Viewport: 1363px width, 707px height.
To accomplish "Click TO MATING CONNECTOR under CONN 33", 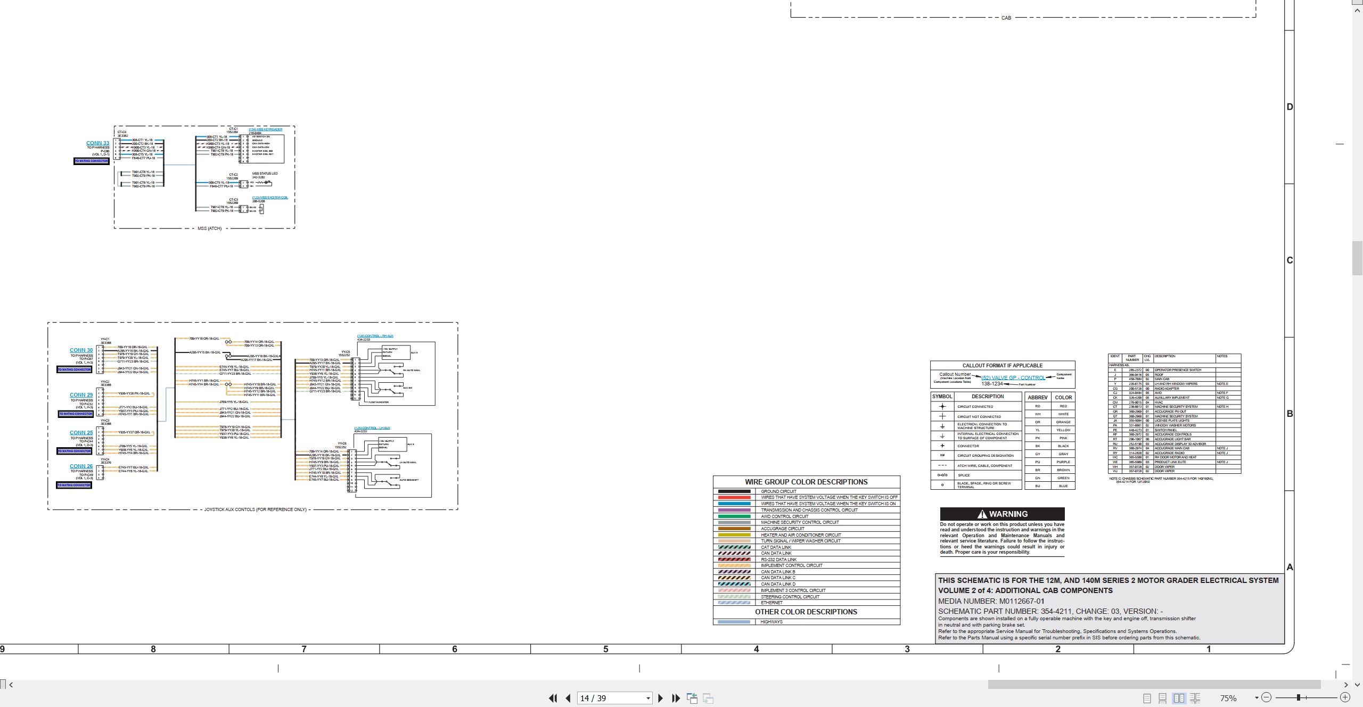I will 92,161.
